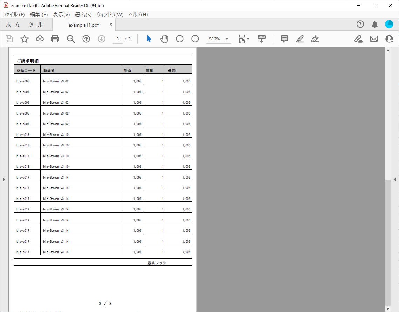Screen dimensions: 399x312
Task: Click the vertical scrollbar thumb
Action: pos(388,242)
